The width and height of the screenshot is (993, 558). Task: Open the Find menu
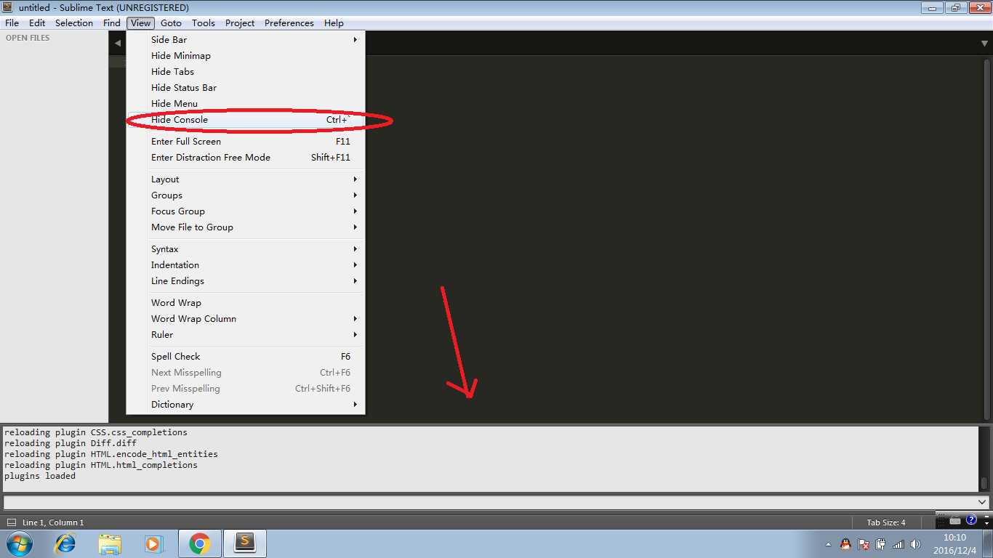pos(112,23)
